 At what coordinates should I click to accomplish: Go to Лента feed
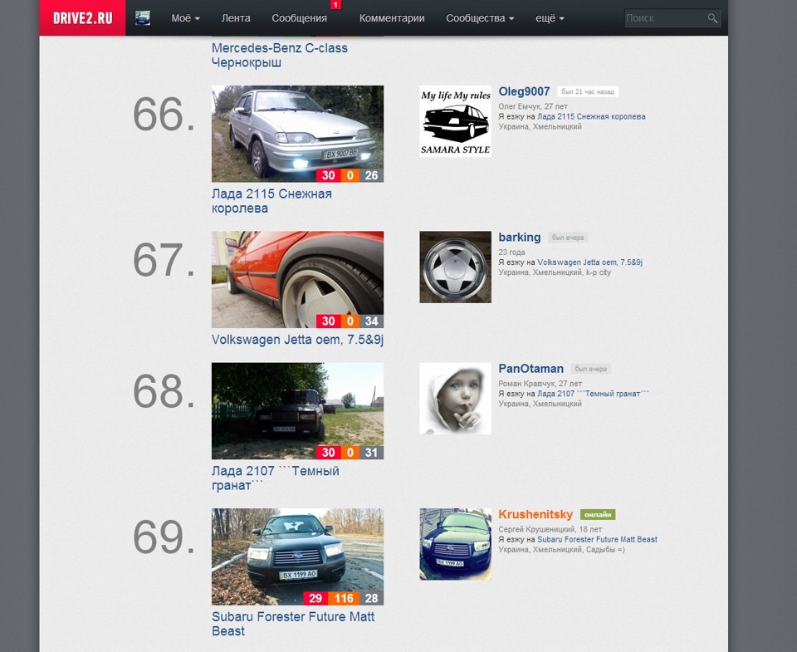(x=236, y=18)
